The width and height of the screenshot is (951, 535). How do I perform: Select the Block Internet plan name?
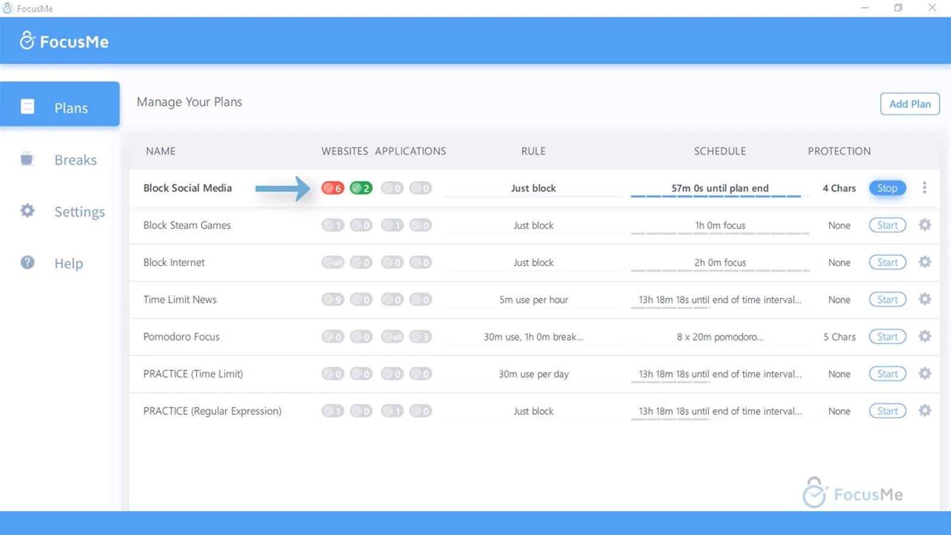pyautogui.click(x=174, y=262)
